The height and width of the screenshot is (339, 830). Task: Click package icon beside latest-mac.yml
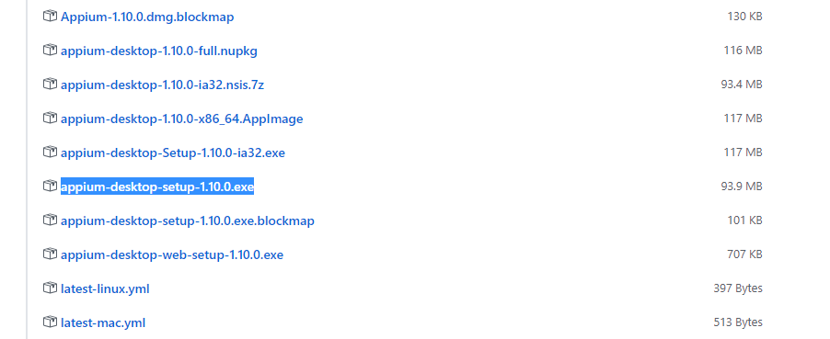pos(50,322)
